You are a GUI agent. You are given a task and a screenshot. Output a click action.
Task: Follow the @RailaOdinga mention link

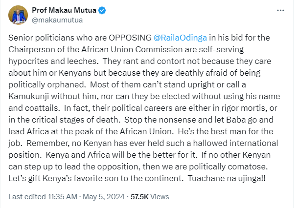[180, 38]
